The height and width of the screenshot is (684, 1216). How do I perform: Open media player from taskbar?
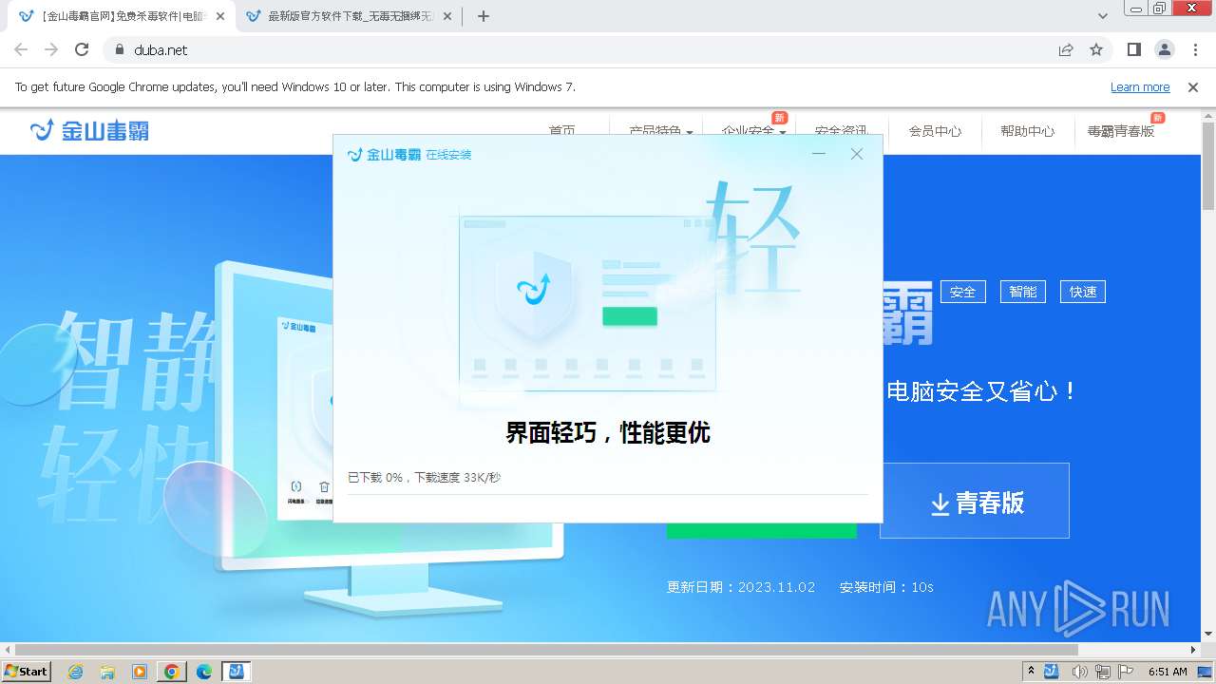tap(140, 672)
